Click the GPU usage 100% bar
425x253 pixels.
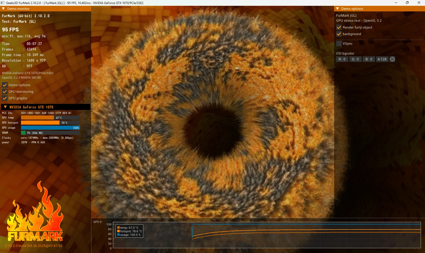point(50,128)
